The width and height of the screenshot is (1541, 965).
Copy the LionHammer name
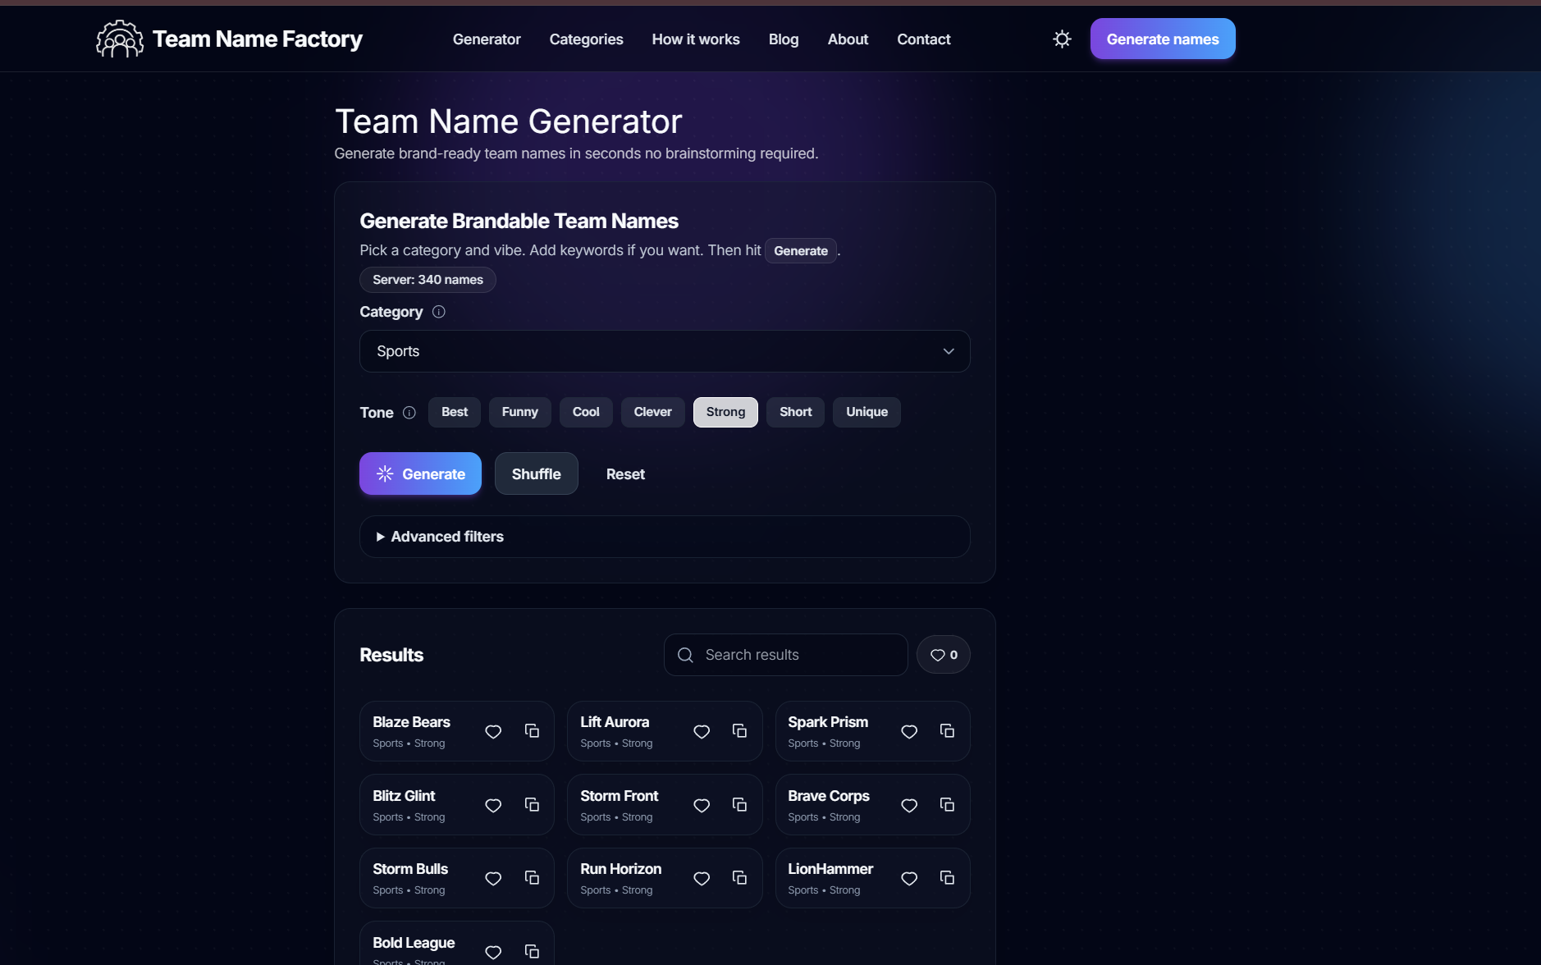coord(947,878)
